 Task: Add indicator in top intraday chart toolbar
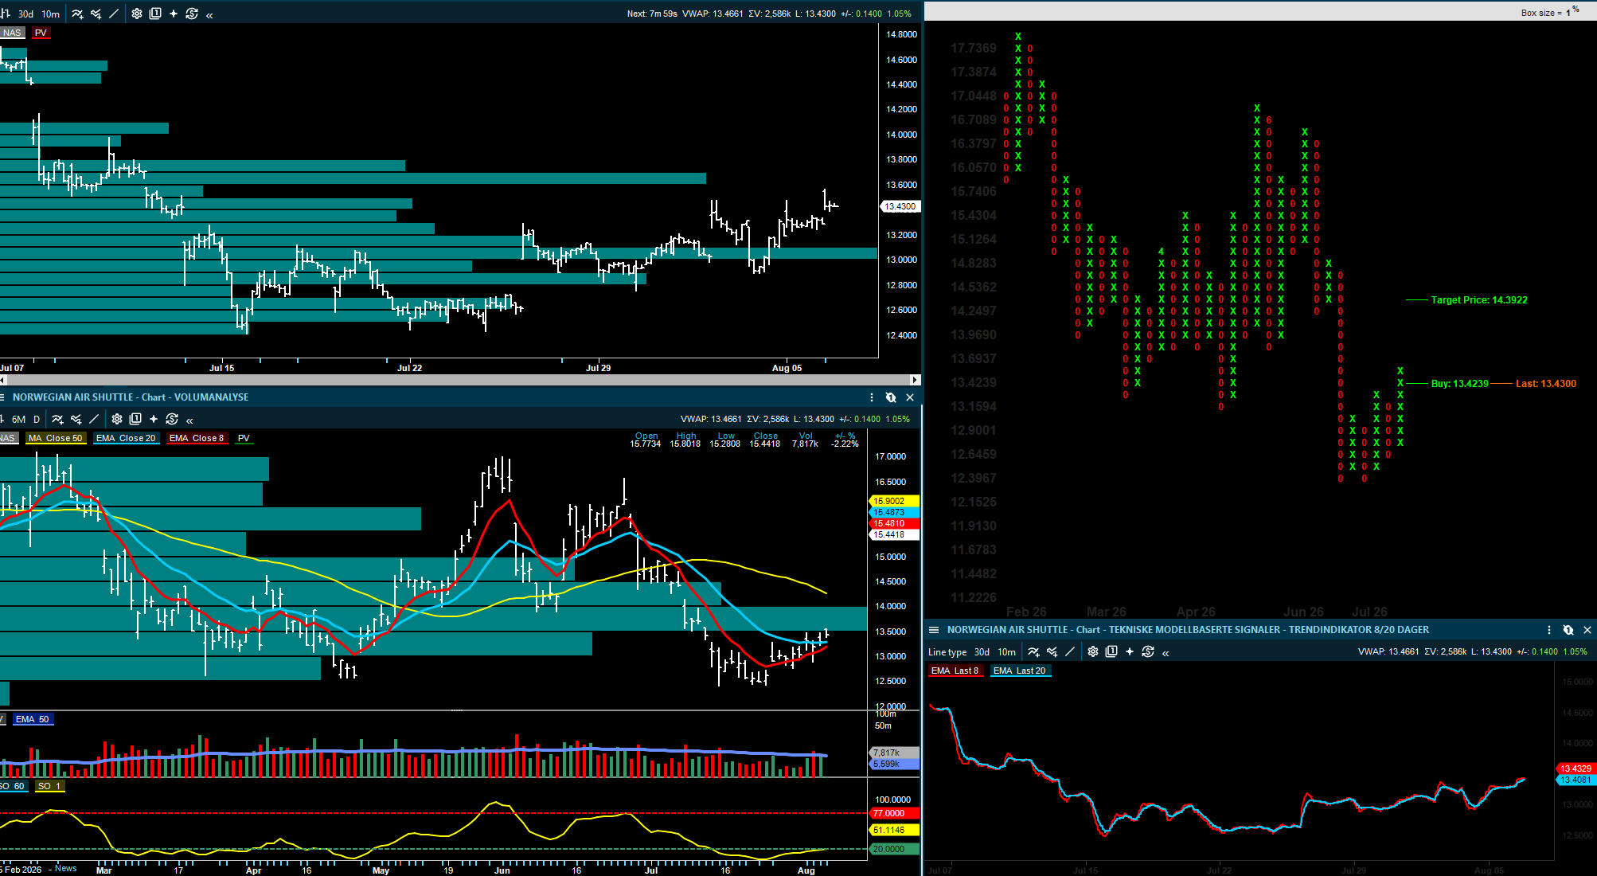coord(77,14)
